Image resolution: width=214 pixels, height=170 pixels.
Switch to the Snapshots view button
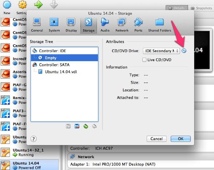coord(202,8)
